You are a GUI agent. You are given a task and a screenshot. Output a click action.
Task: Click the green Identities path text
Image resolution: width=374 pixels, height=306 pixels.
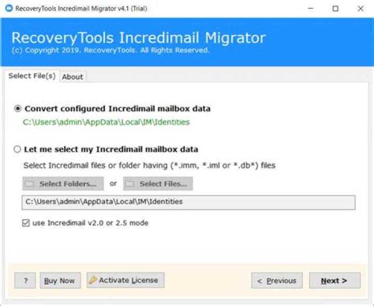click(106, 122)
